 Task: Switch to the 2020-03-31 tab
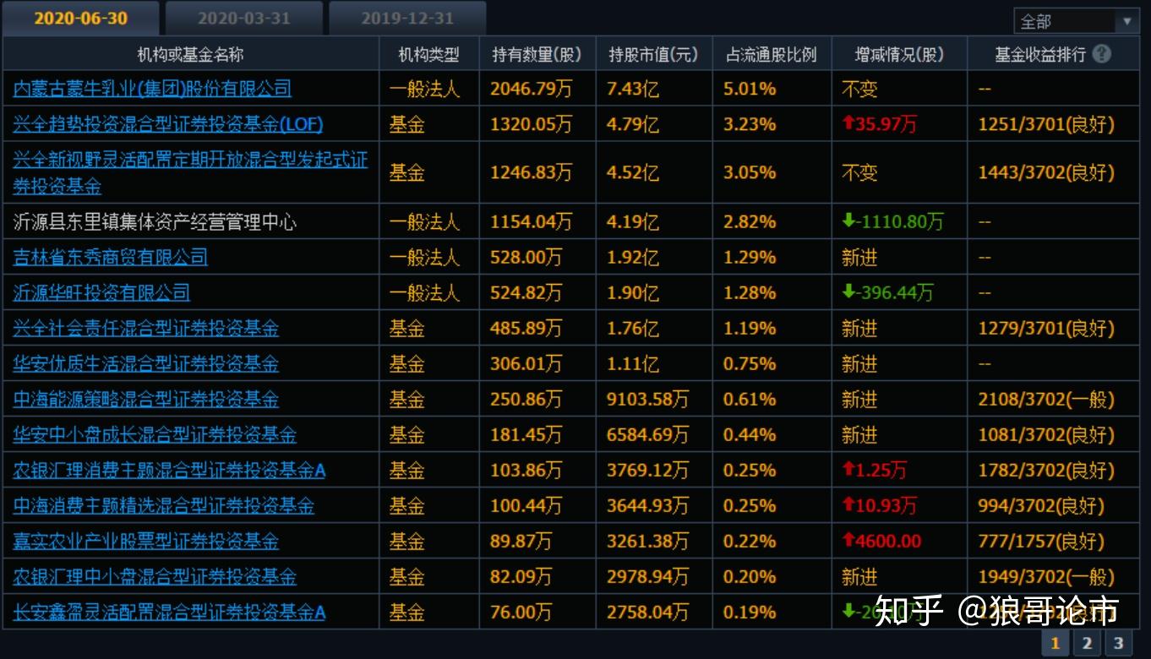pos(244,18)
